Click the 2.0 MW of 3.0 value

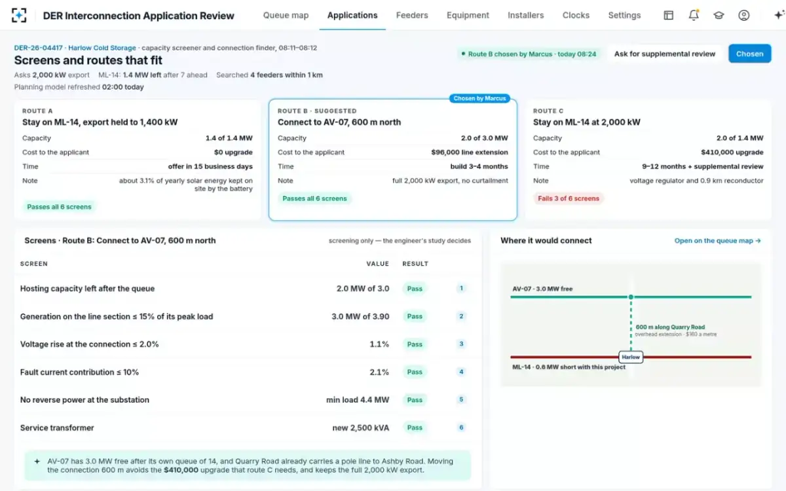[363, 289]
